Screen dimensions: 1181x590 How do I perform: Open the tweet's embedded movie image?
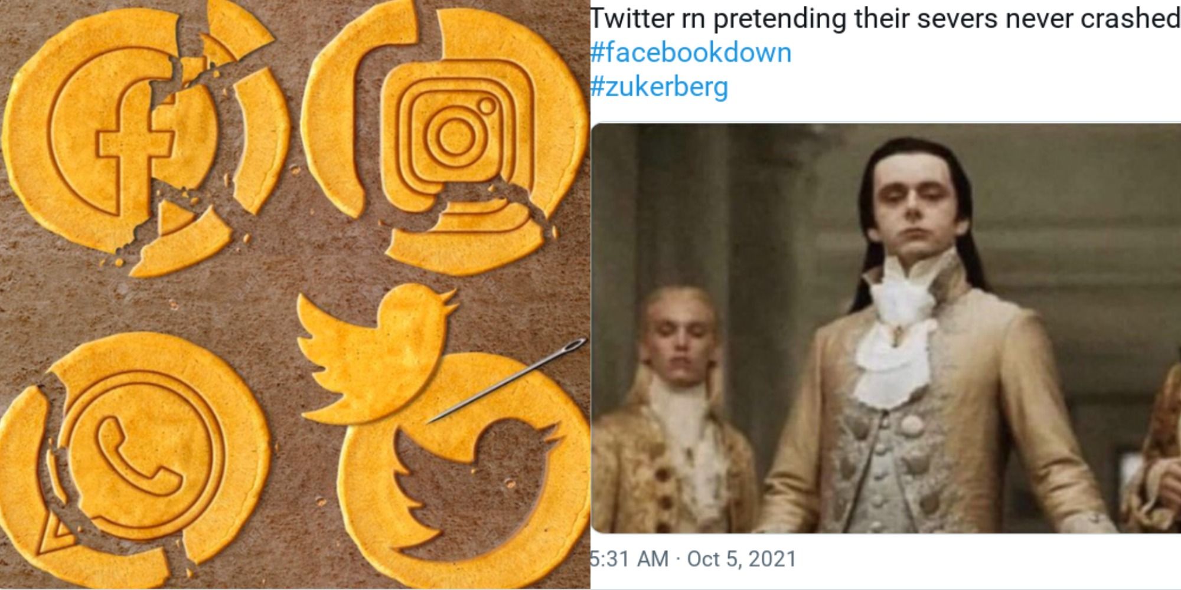pyautogui.click(x=886, y=328)
